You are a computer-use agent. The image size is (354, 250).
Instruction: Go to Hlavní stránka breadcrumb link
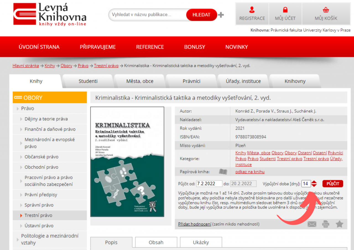pyautogui.click(x=25, y=66)
